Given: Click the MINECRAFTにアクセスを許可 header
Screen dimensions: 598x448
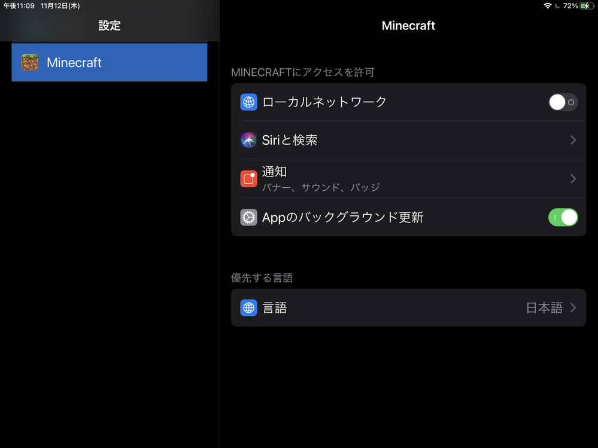Looking at the screenshot, I should (303, 72).
